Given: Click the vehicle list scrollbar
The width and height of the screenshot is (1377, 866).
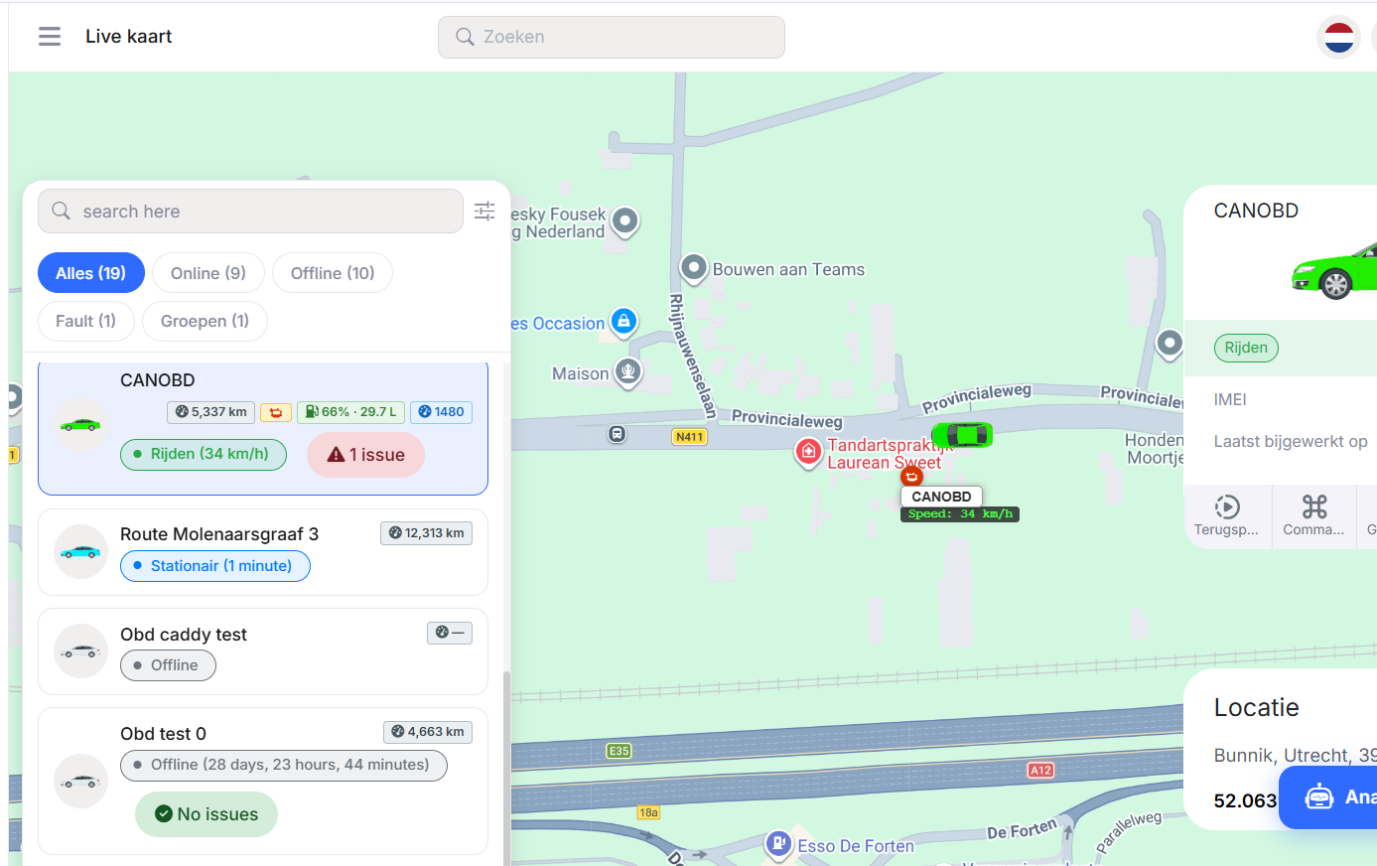Looking at the screenshot, I should click(507, 765).
